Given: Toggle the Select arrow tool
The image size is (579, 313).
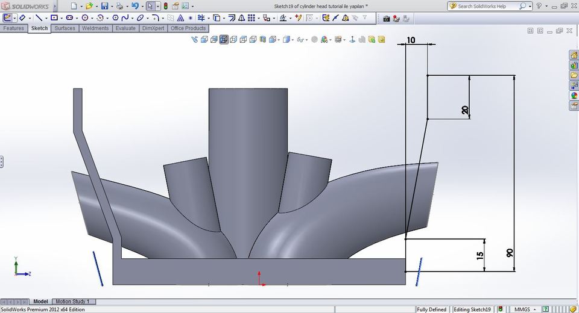Looking at the screenshot, I should pos(150,6).
